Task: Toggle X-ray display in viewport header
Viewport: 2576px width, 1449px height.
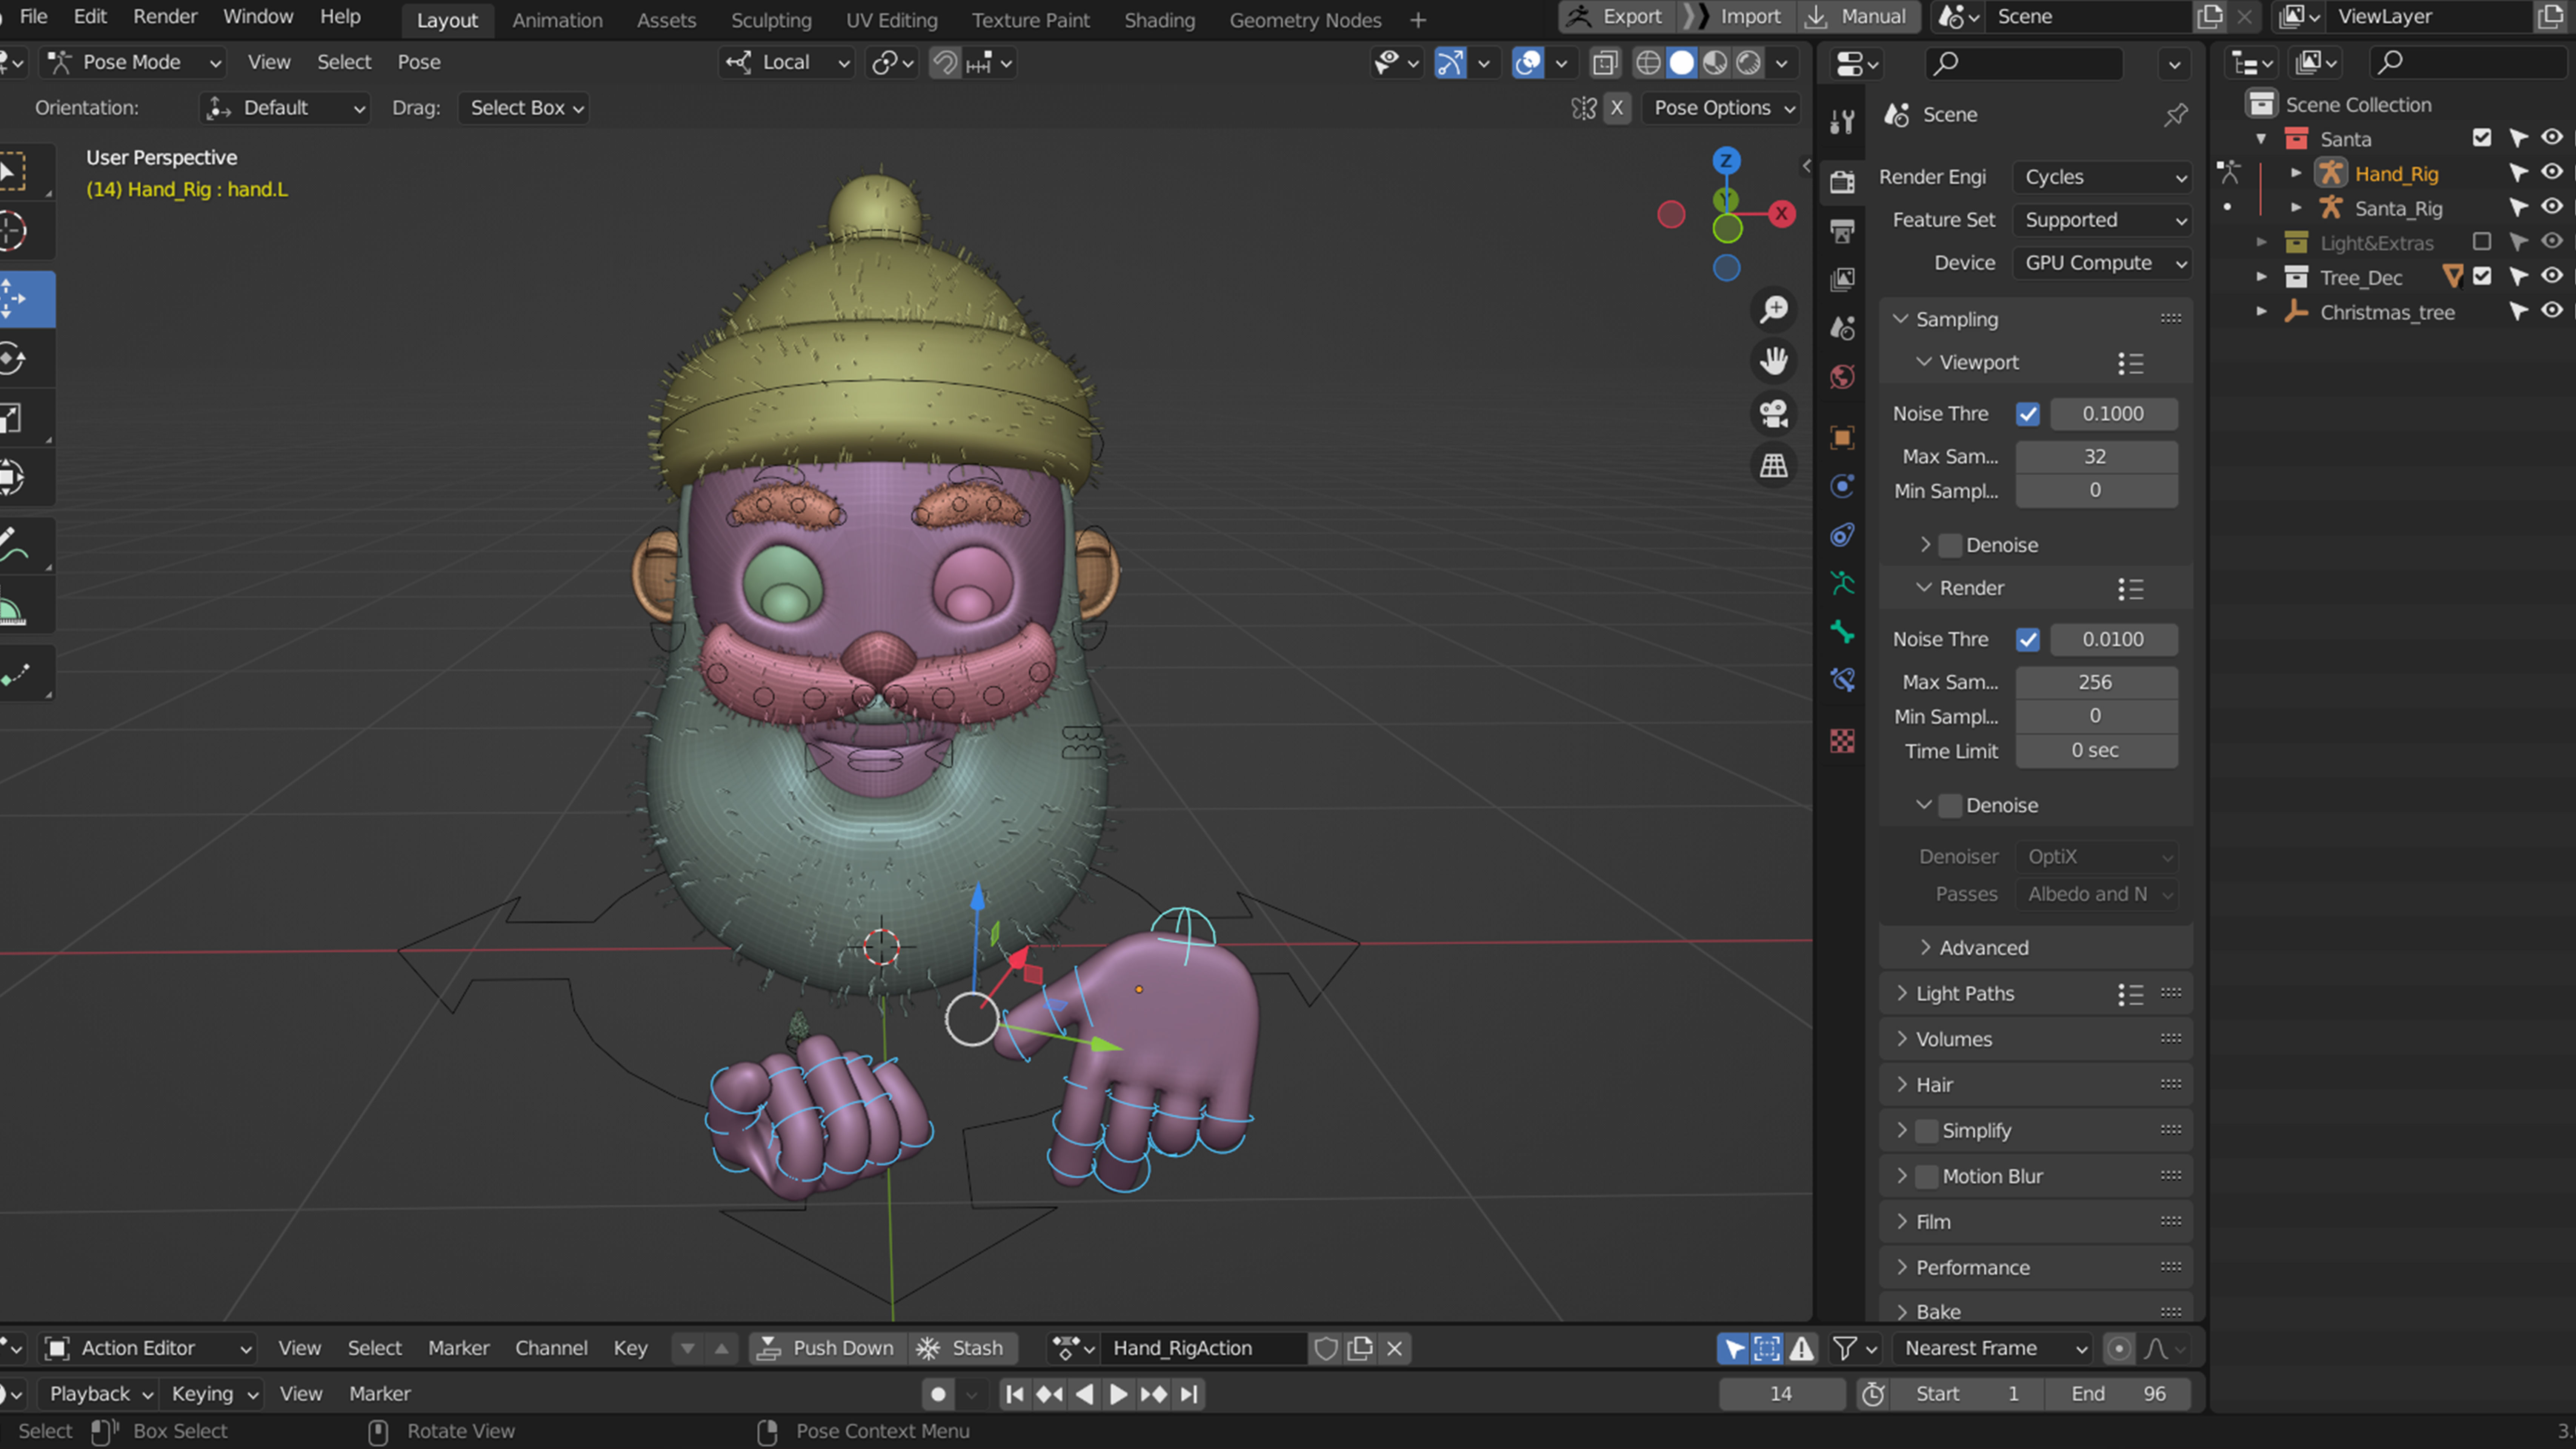Action: click(x=1605, y=63)
